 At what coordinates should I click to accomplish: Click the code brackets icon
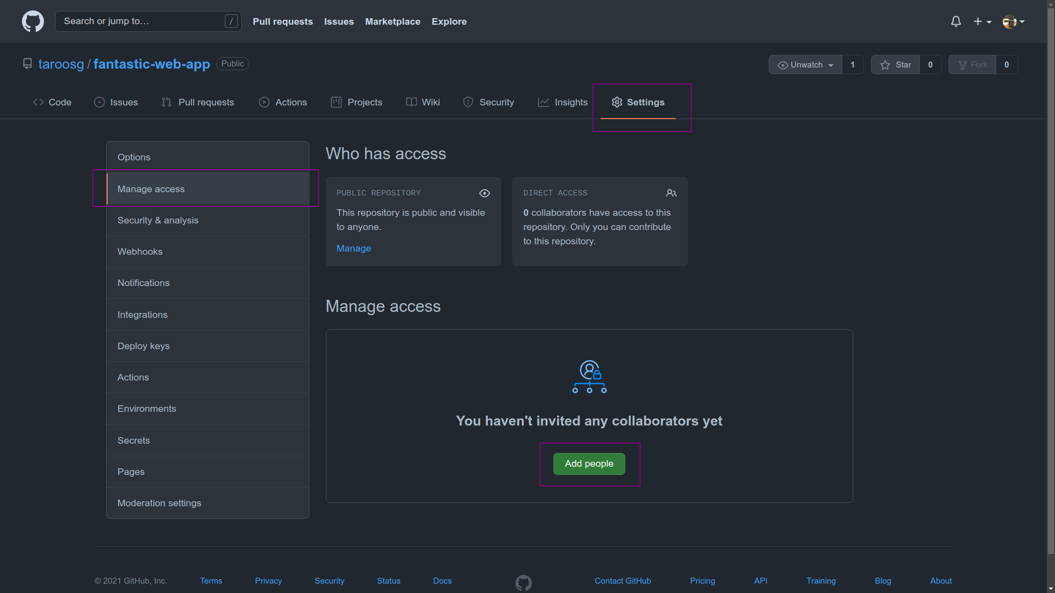point(38,102)
